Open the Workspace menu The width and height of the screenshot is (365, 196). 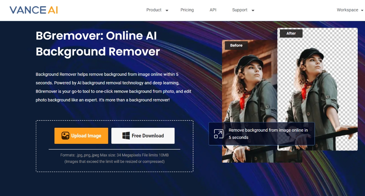coord(347,10)
